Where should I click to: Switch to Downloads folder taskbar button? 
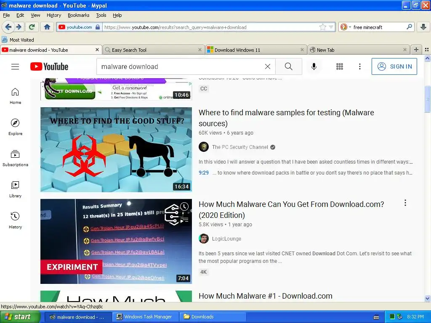[x=212, y=317]
